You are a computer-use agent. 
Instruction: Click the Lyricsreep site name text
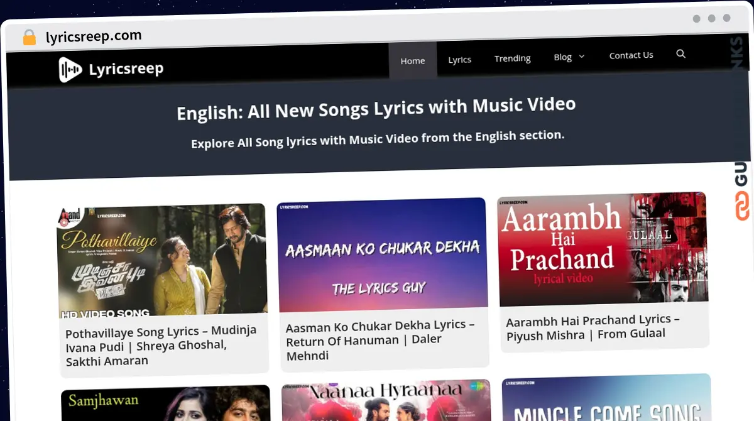pos(126,68)
